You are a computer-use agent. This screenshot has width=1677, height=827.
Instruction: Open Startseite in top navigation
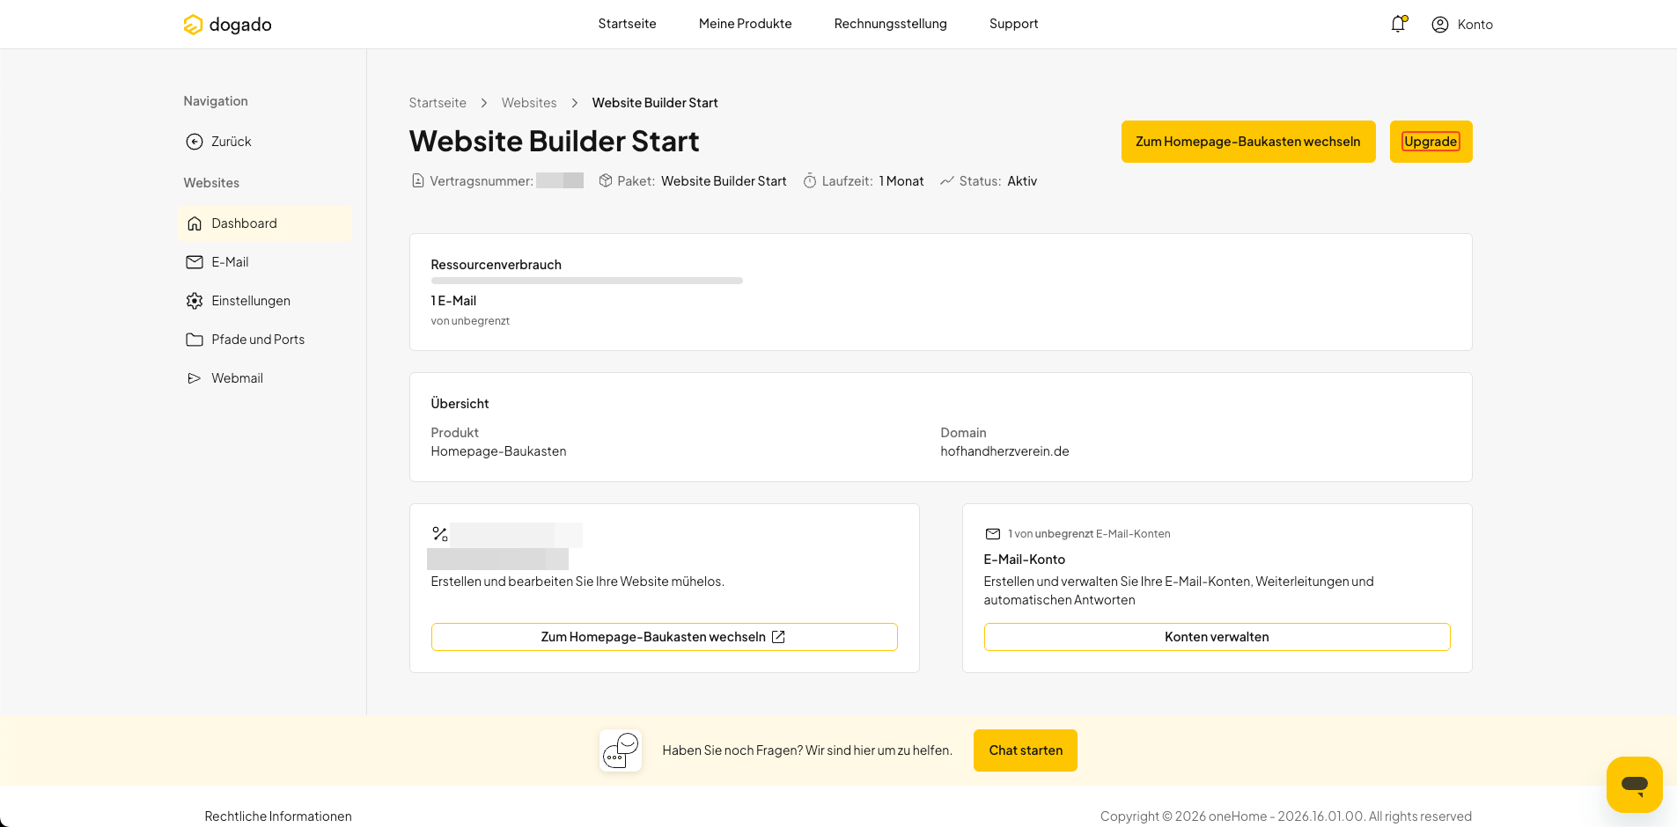pyautogui.click(x=628, y=24)
